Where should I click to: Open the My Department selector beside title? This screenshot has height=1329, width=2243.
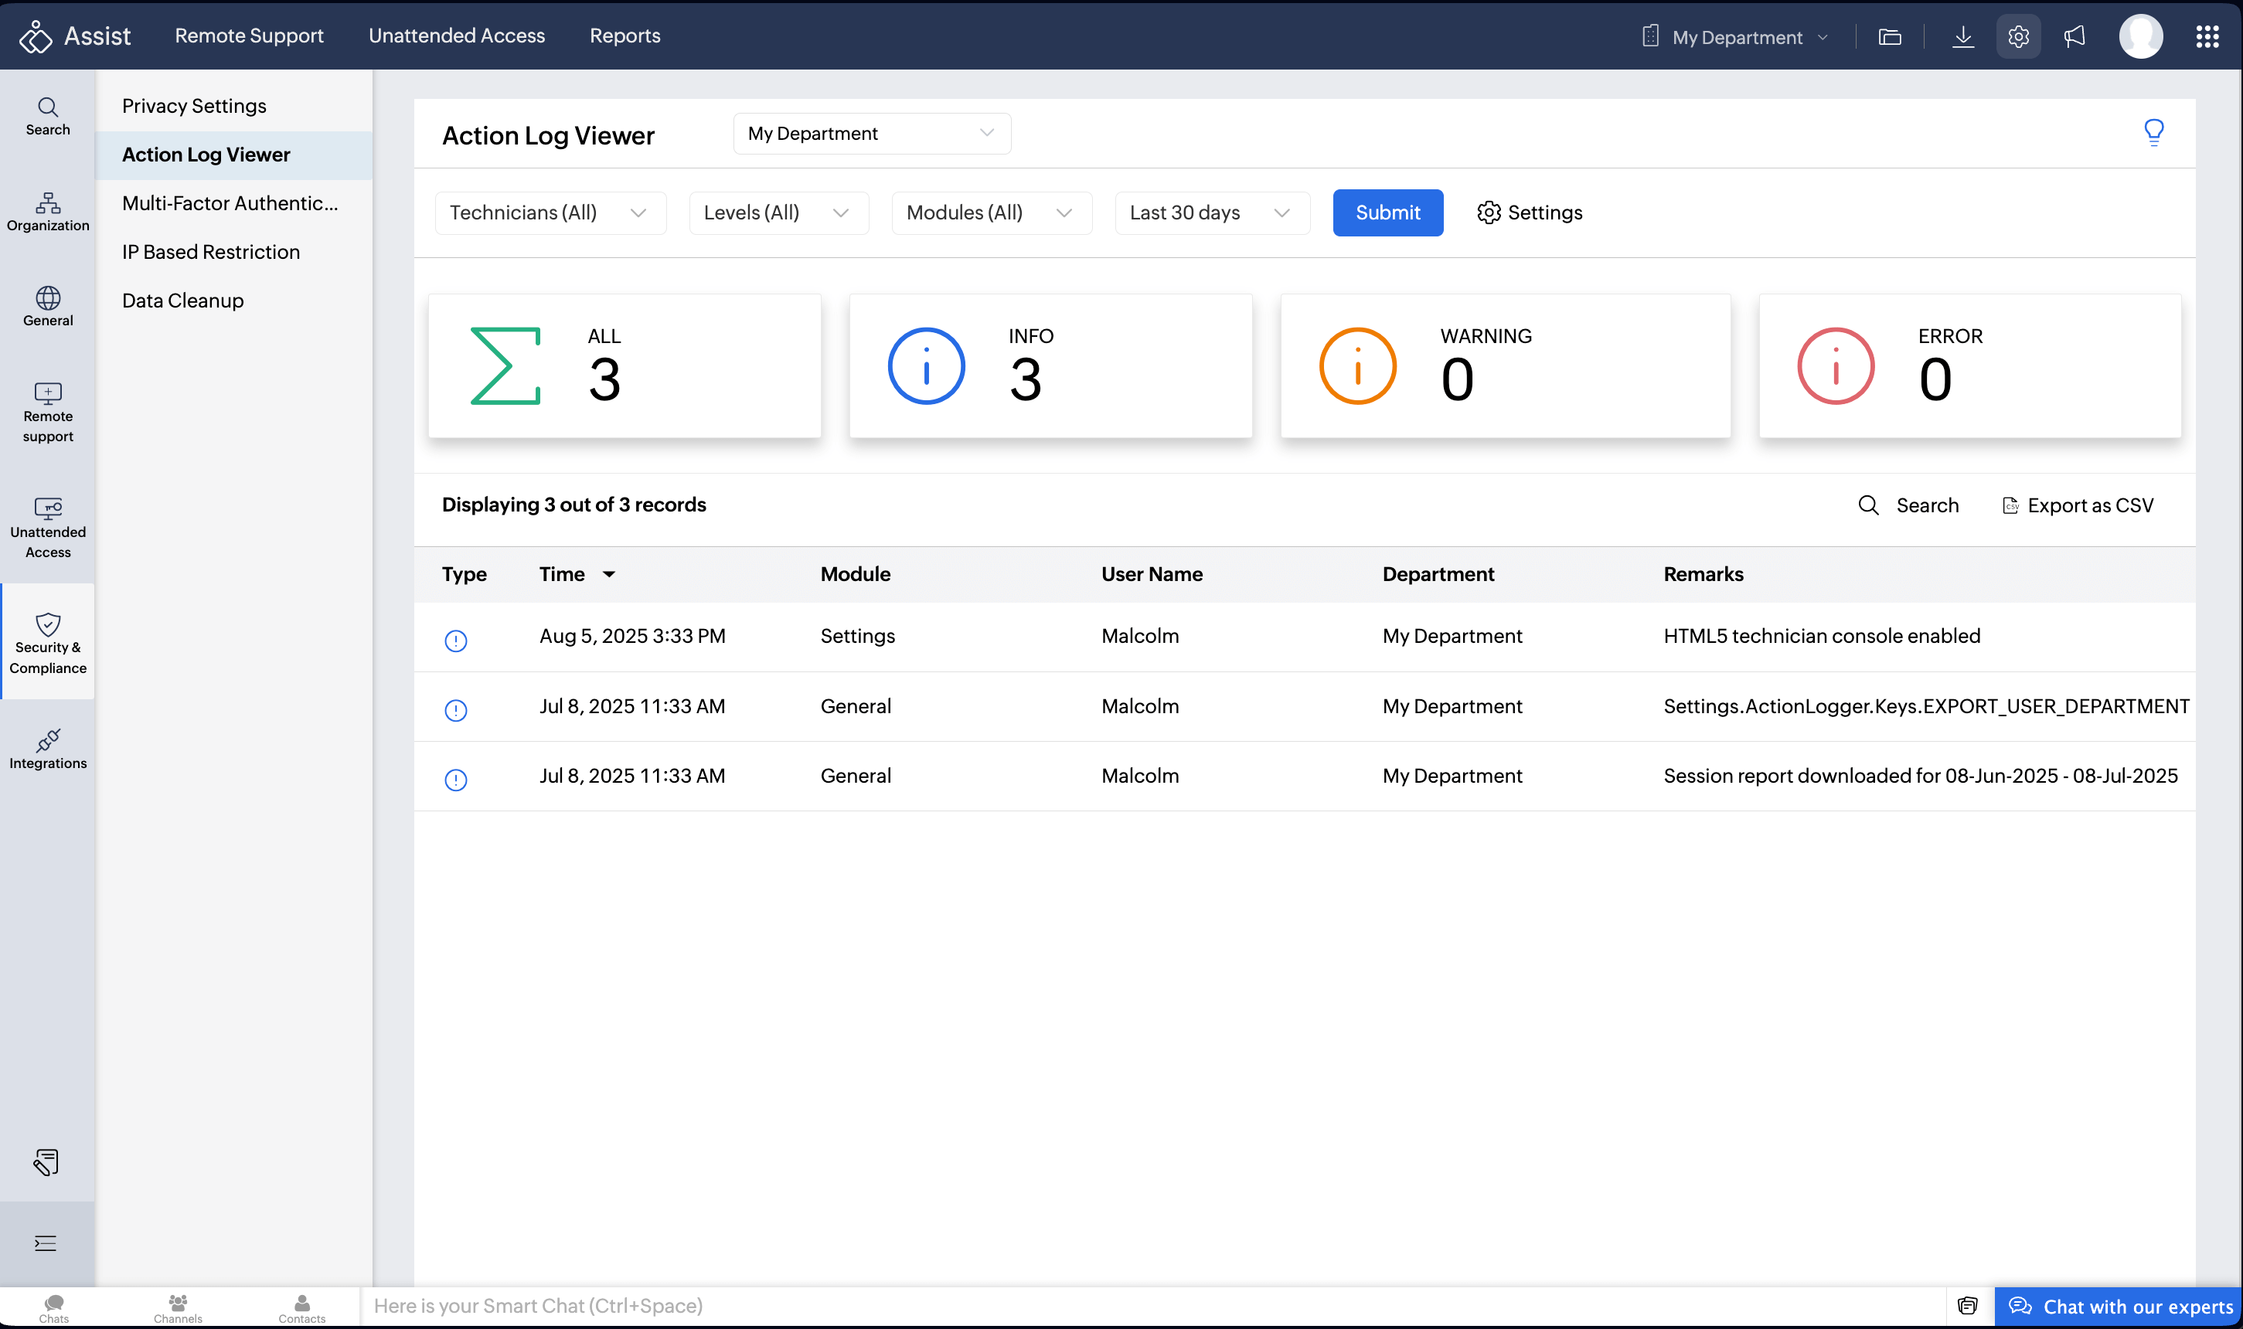tap(870, 134)
